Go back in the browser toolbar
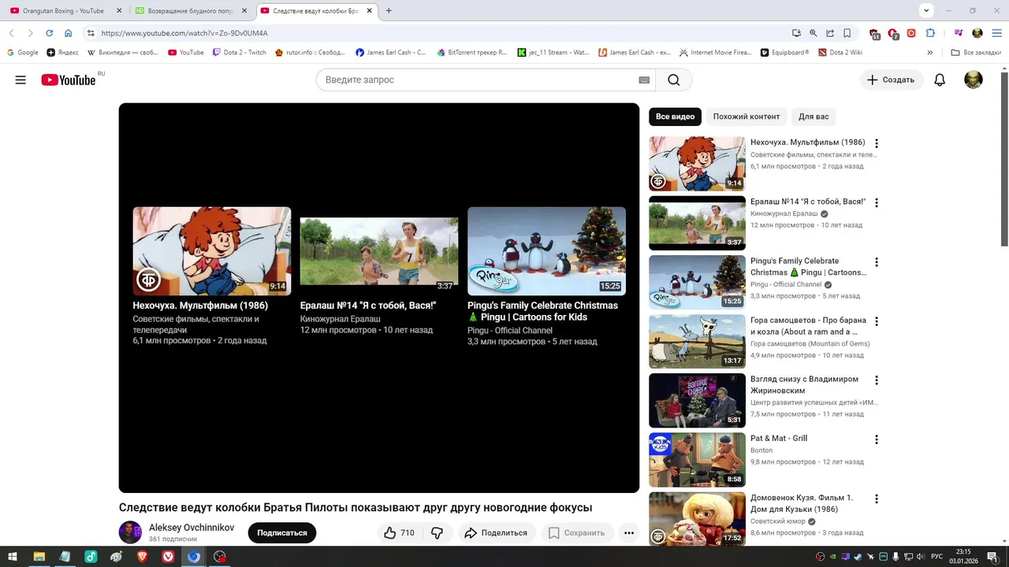The image size is (1009, 567). pos(11,33)
